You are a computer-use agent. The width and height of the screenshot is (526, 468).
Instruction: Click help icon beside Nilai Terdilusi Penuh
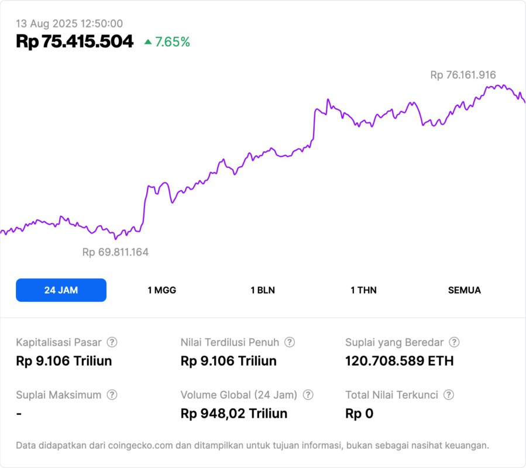[x=290, y=342]
